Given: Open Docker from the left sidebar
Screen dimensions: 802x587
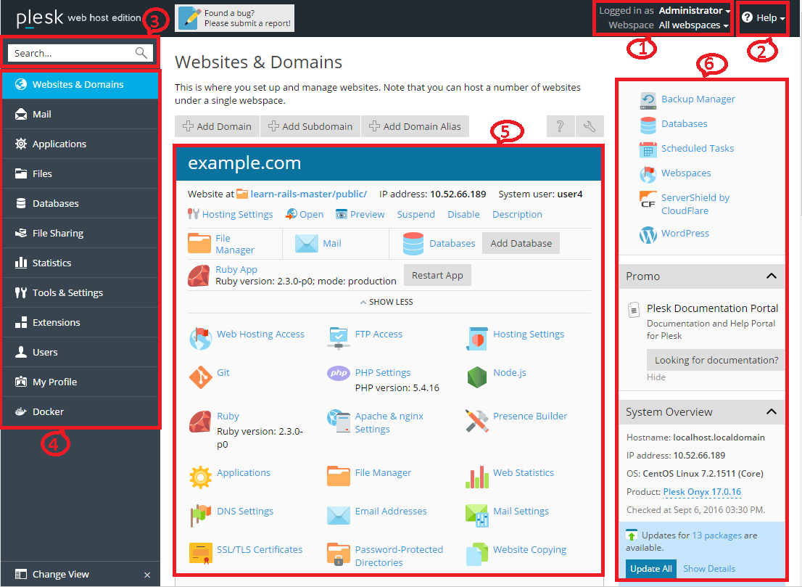Looking at the screenshot, I should pos(47,411).
